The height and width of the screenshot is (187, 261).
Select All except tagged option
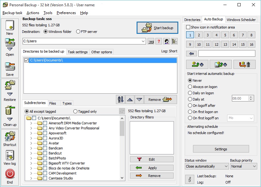point(40,112)
